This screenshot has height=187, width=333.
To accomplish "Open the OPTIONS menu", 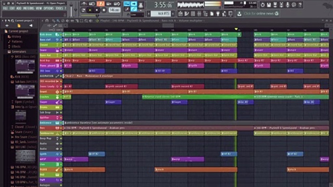I will click(x=48, y=8).
